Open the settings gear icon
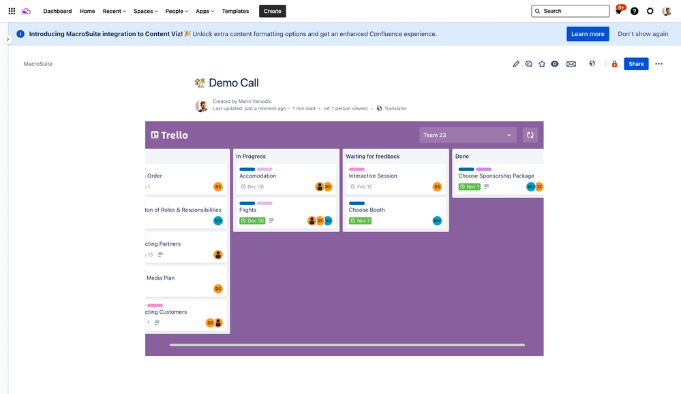This screenshot has height=394, width=681. [x=650, y=12]
